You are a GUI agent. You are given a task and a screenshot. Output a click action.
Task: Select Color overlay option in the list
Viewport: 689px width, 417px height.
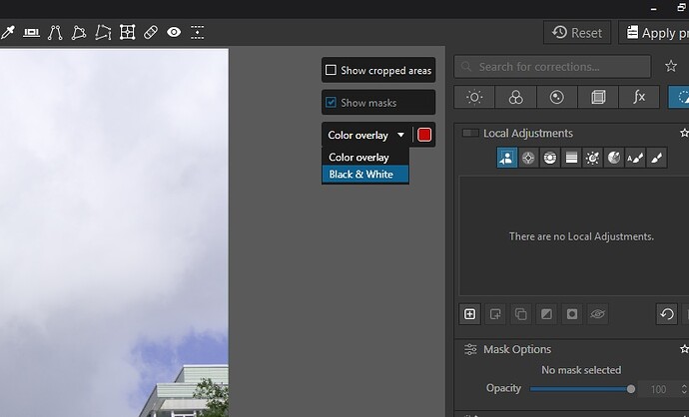(359, 158)
